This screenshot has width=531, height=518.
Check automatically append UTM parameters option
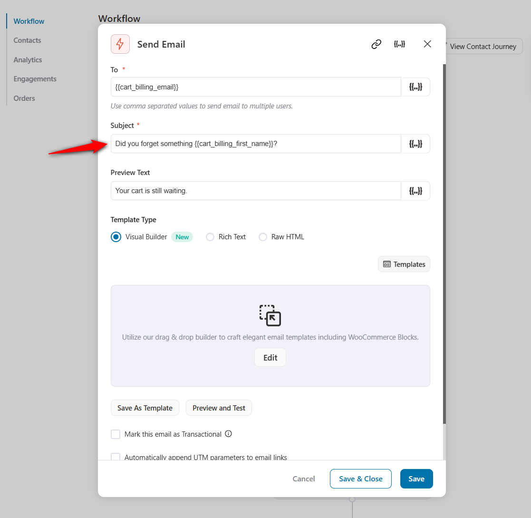pyautogui.click(x=115, y=457)
